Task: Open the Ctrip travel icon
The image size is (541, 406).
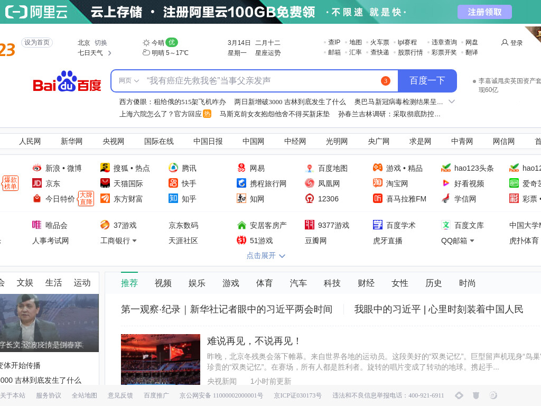Action: point(241,183)
